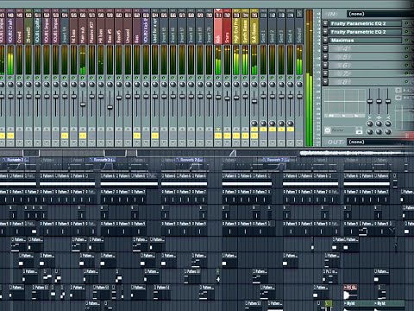The image size is (414, 311).
Task: Toggle yellow FX button on Kick track
Action: (218, 136)
